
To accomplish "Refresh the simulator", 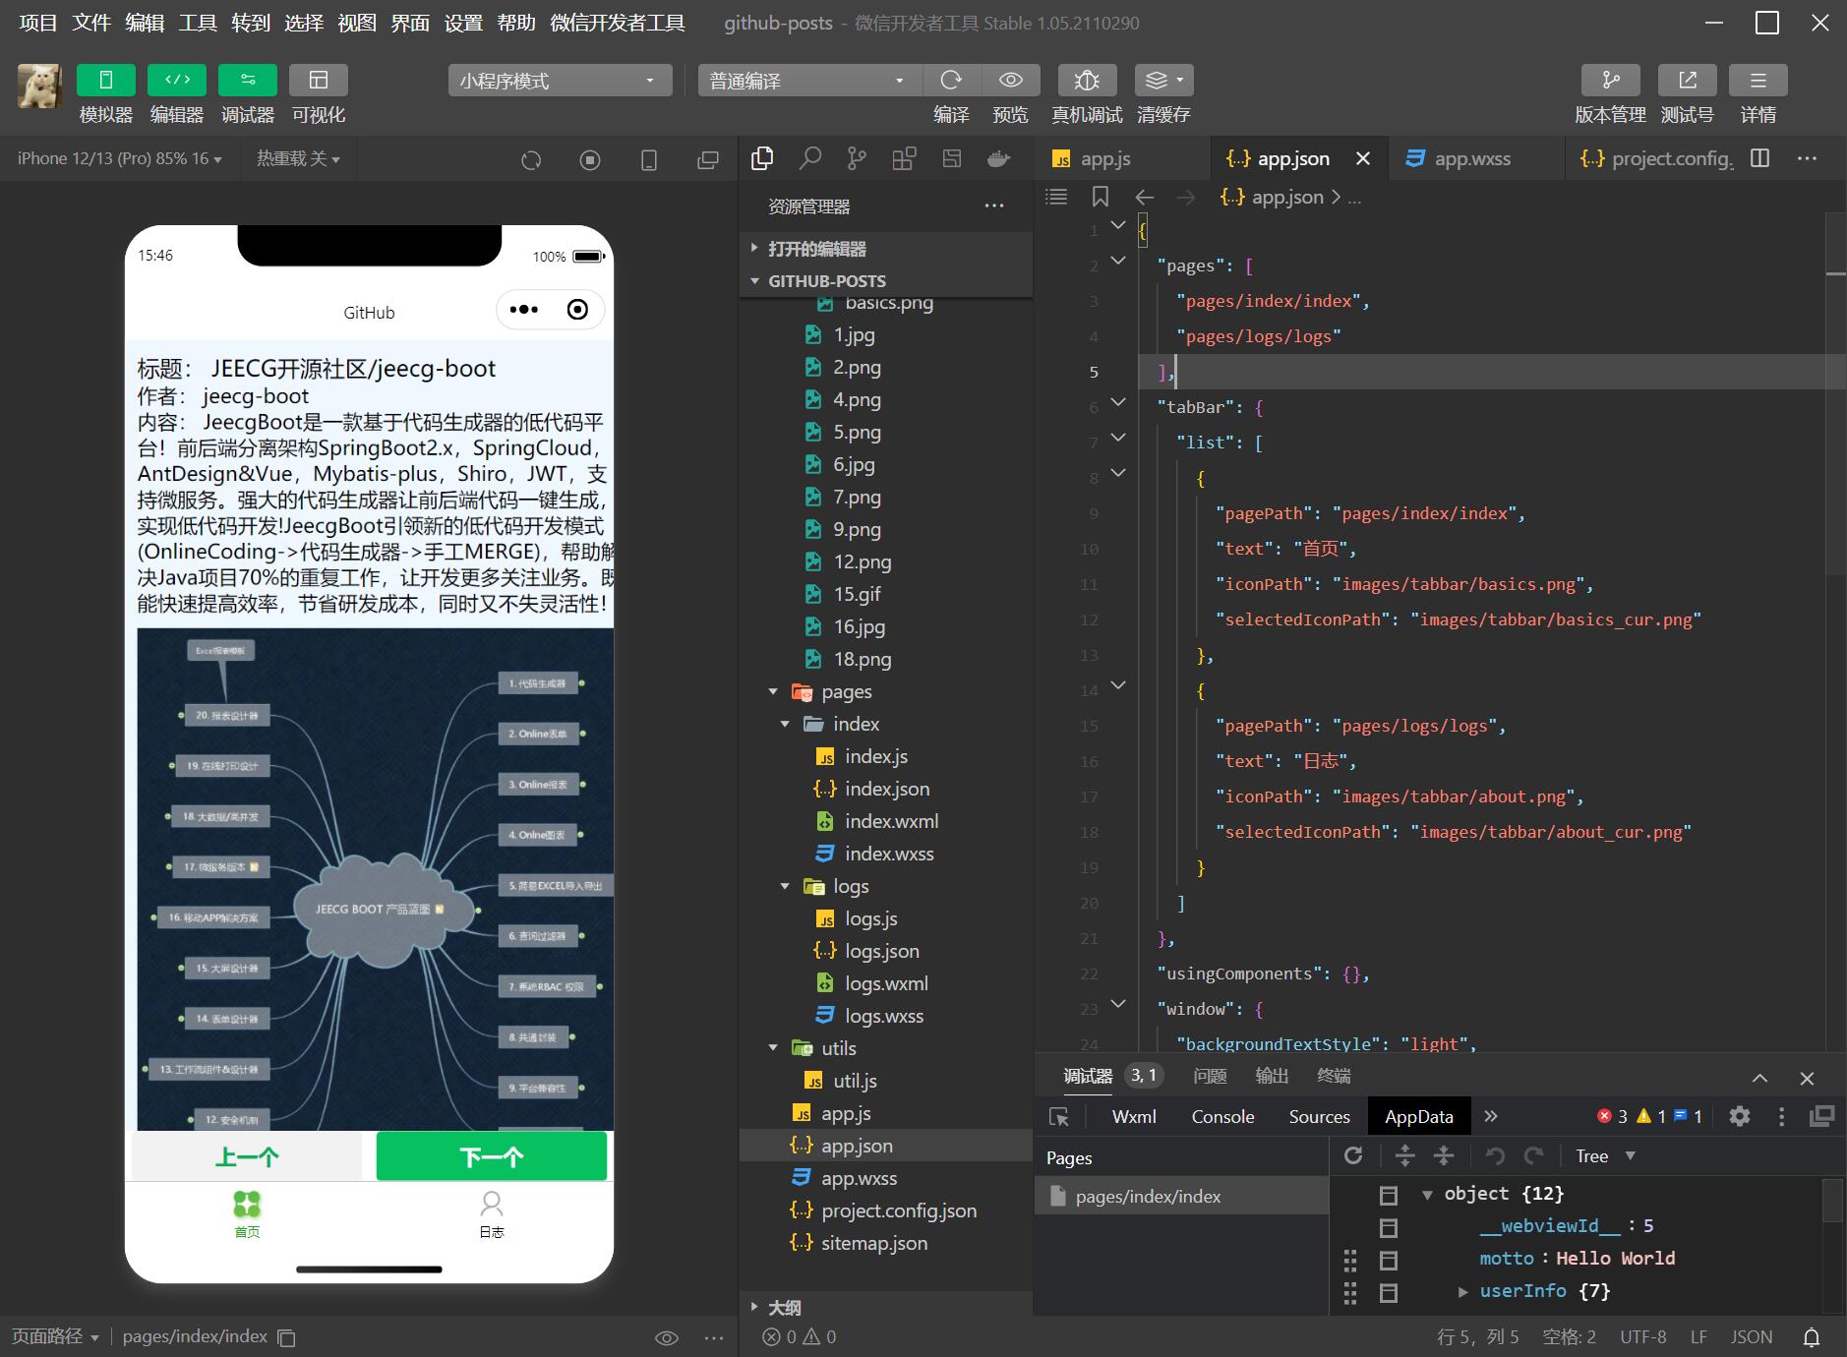I will [531, 159].
